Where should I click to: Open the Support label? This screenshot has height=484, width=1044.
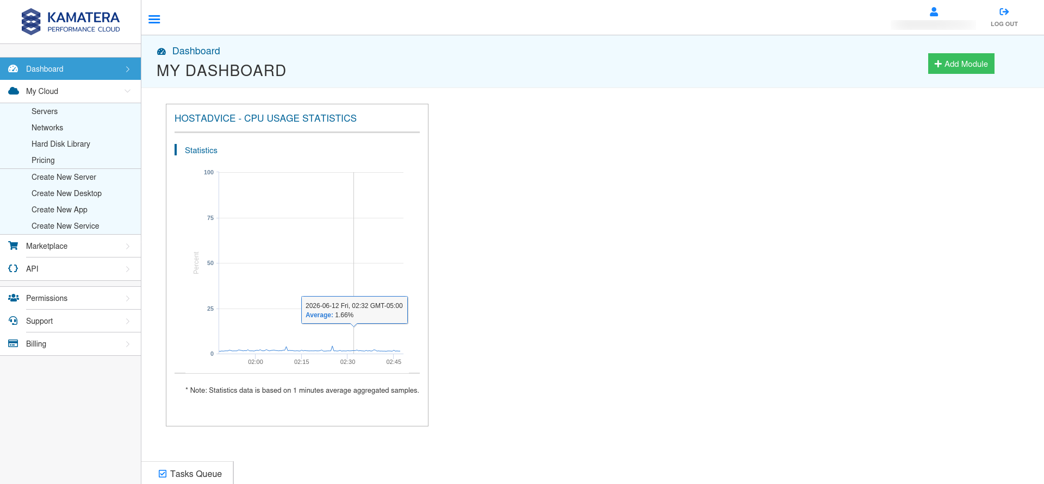(39, 321)
